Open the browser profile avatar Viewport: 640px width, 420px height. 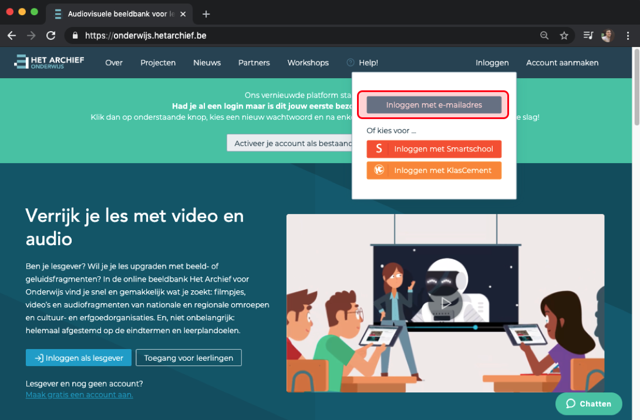tap(607, 36)
